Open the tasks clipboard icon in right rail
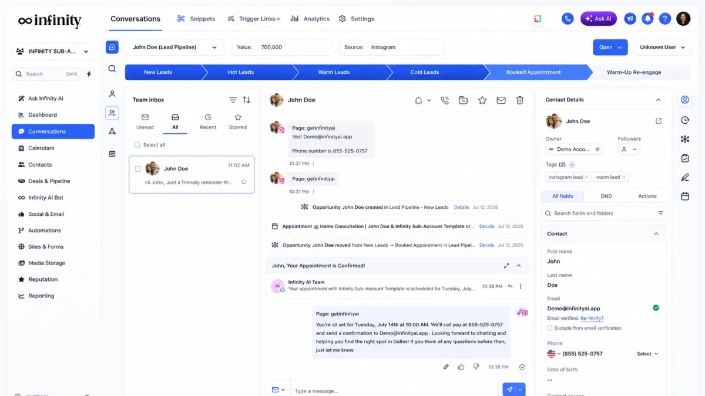 tap(685, 158)
